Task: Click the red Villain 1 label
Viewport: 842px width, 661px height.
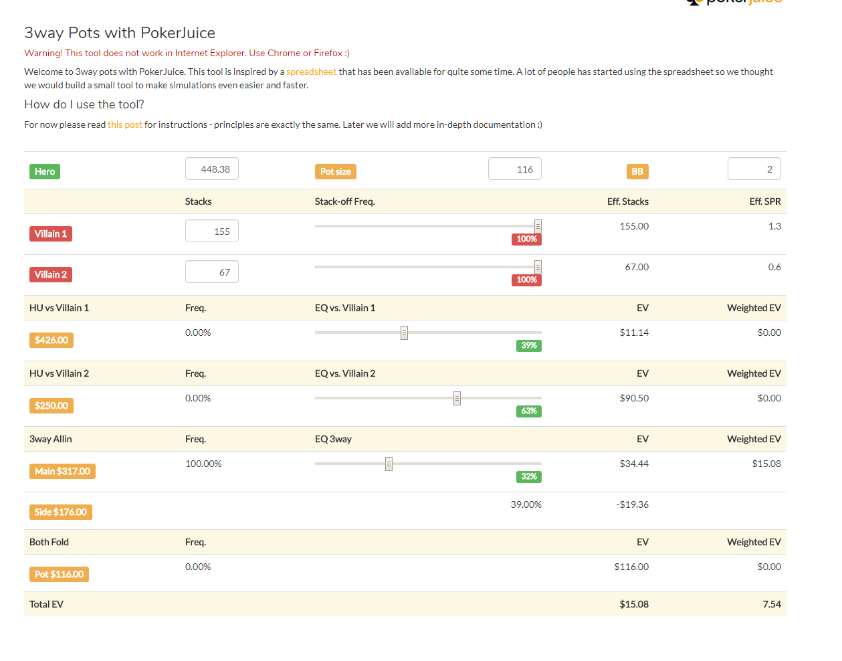Action: tap(51, 234)
